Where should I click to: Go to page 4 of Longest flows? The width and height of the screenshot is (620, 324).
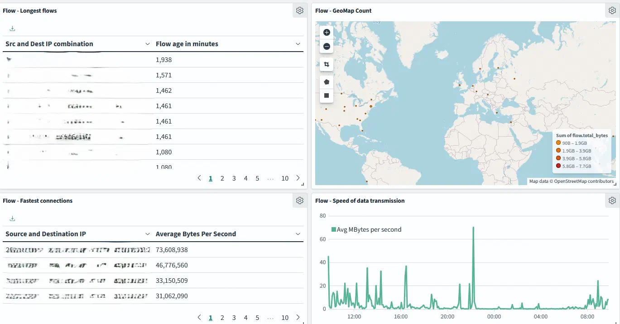245,178
